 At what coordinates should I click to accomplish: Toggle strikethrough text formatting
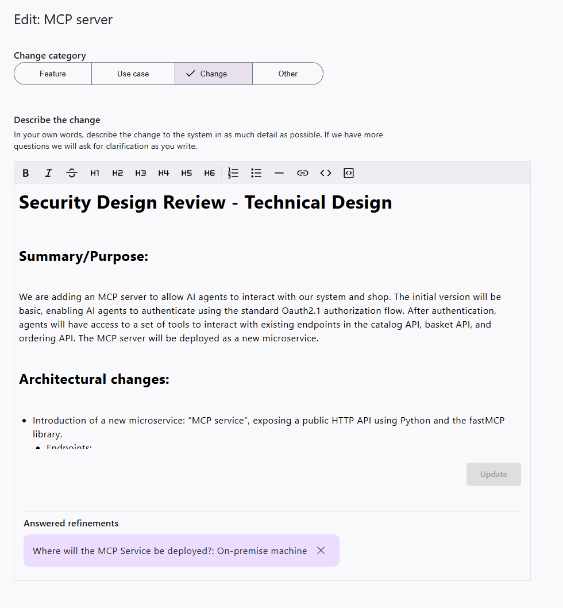click(72, 173)
